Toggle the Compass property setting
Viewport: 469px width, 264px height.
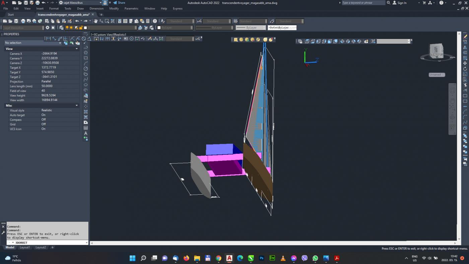[60, 120]
